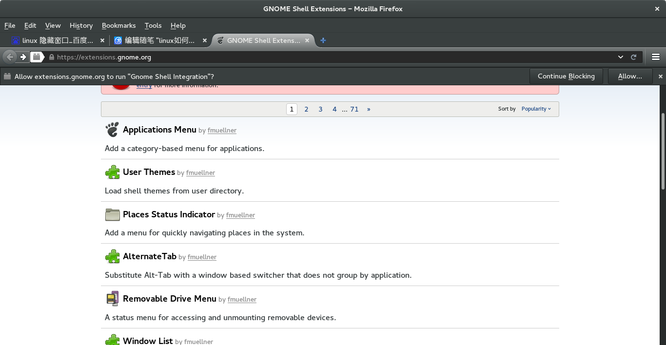Click the Applications Menu foot icon

[x=112, y=130]
